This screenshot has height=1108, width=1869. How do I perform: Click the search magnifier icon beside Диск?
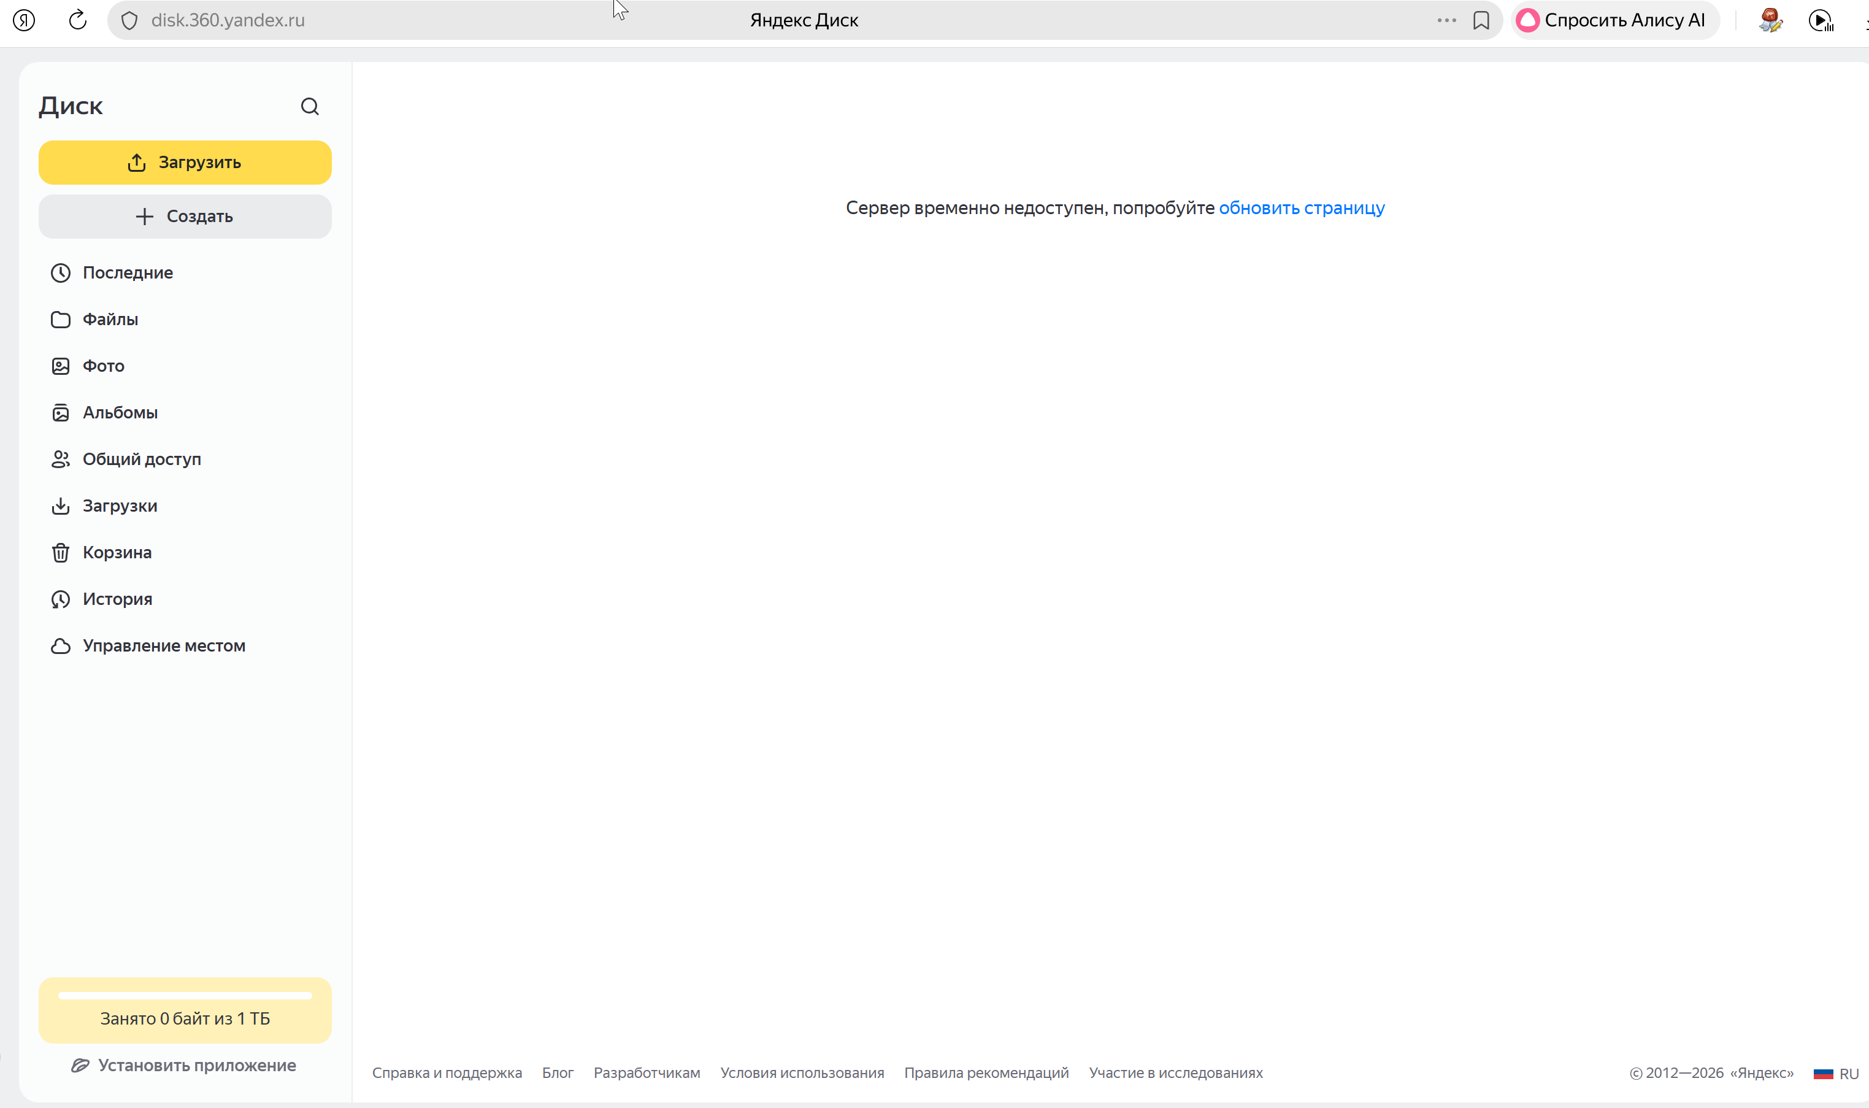coord(310,107)
